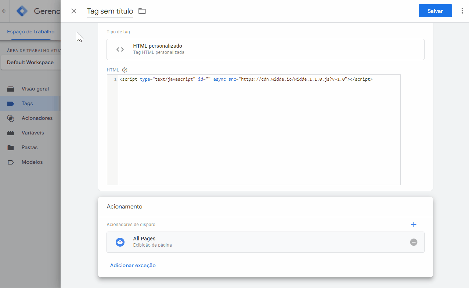Click the Adicionar exceção link
Screen dimensions: 469x288
(133, 265)
